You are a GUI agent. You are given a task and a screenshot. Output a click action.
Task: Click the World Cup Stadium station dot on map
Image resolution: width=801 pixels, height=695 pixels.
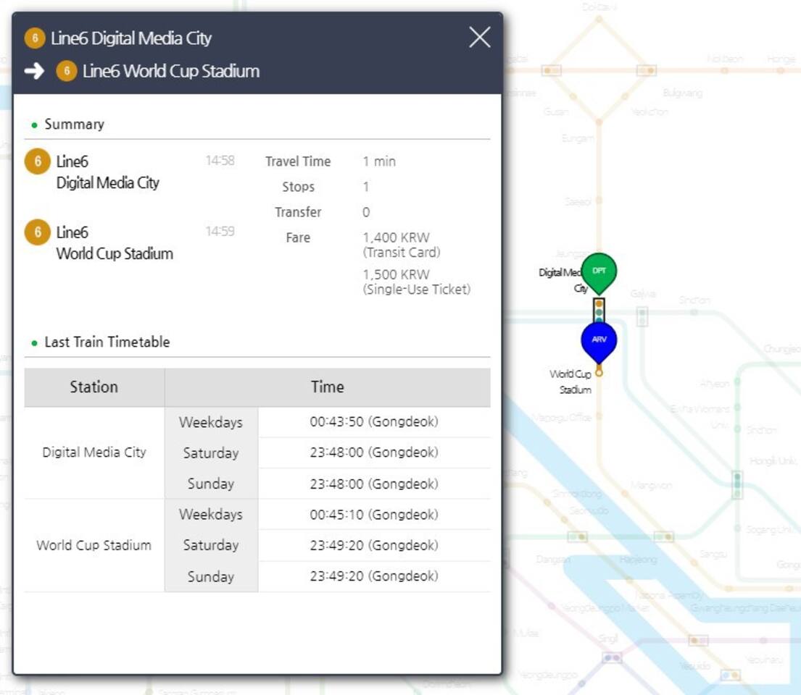(x=599, y=372)
